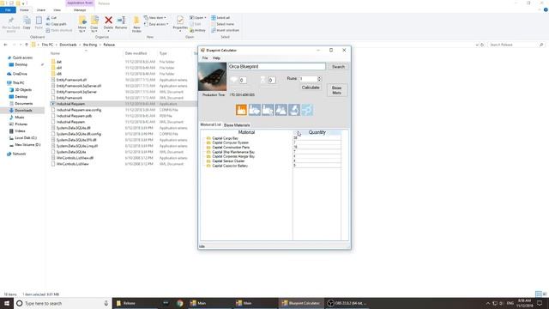Image resolution: width=549 pixels, height=309 pixels.
Task: Click Cut in the Explorer ribbon
Action: (51, 18)
